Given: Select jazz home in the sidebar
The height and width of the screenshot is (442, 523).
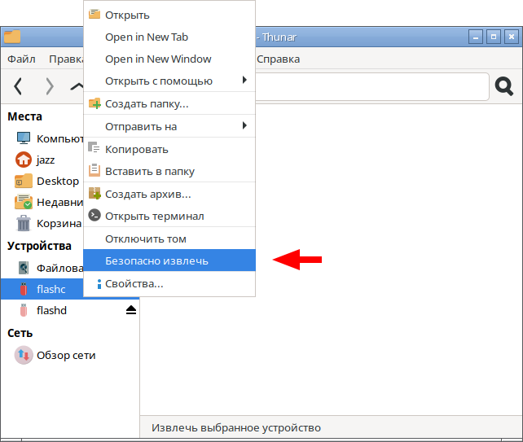Looking at the screenshot, I should [x=42, y=160].
